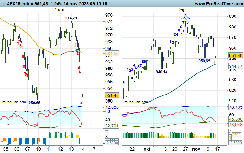Click the 45,308 indicator value on daily panel
Screen dimensions: 244x153
coord(235,119)
